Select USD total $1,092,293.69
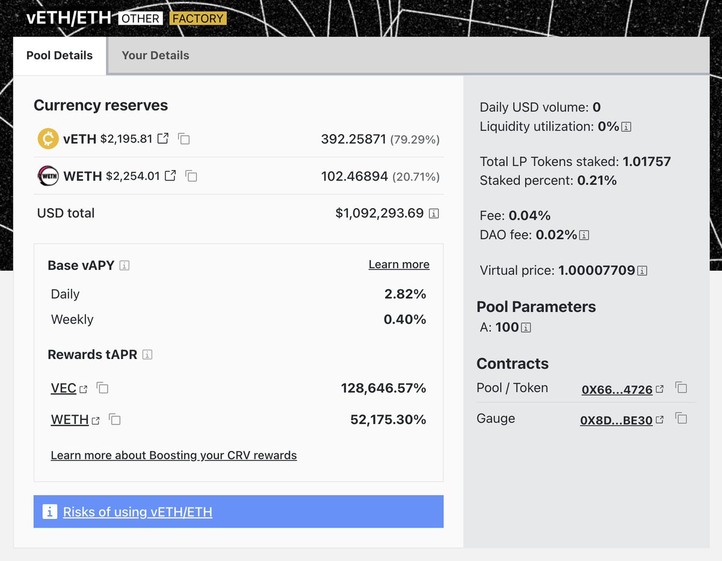Viewport: 722px width, 561px height. click(380, 213)
